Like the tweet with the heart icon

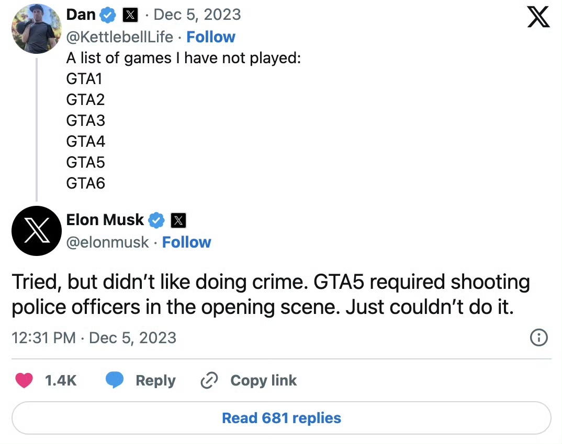pos(24,380)
